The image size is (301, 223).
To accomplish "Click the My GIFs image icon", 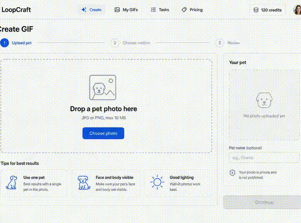I will coord(117,9).
